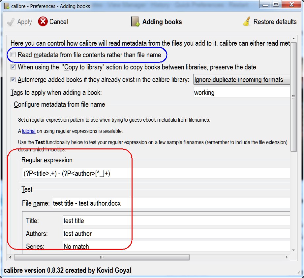The height and width of the screenshot is (278, 304).
Task: Click the horizontal scrollbar left arrow
Action: tap(10, 257)
